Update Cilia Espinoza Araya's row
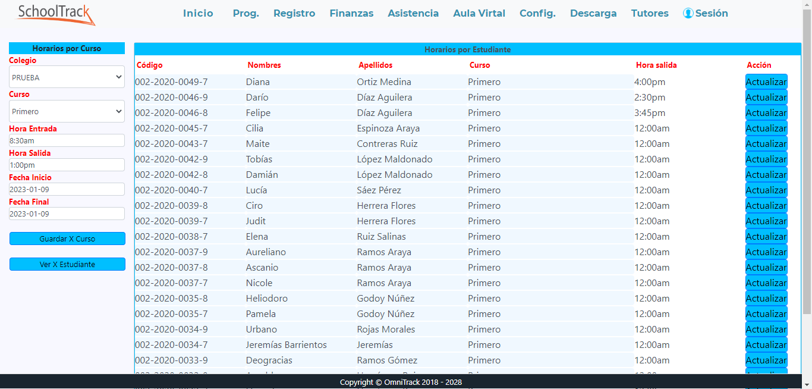812x389 pixels. (x=766, y=128)
